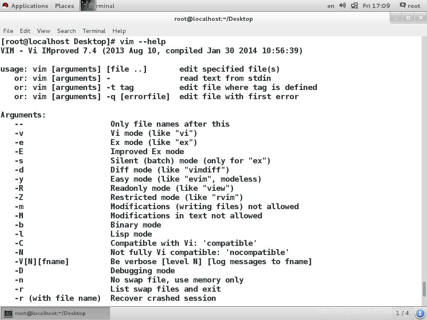This screenshot has height=320, width=427.
Task: Click 'Silent (batch) mode' line
Action: [x=190, y=161]
